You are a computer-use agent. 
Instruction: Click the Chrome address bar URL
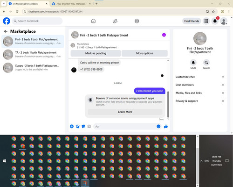pos(55,12)
